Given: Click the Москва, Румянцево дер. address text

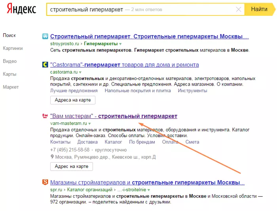Looking at the screenshot, I should click(106, 157).
